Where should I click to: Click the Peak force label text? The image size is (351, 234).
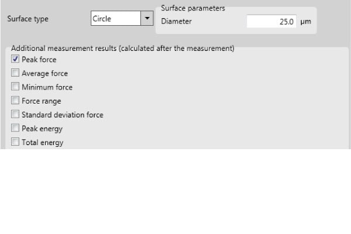[x=39, y=60]
